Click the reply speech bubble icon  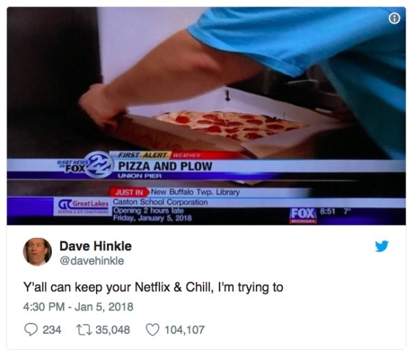[31, 330]
